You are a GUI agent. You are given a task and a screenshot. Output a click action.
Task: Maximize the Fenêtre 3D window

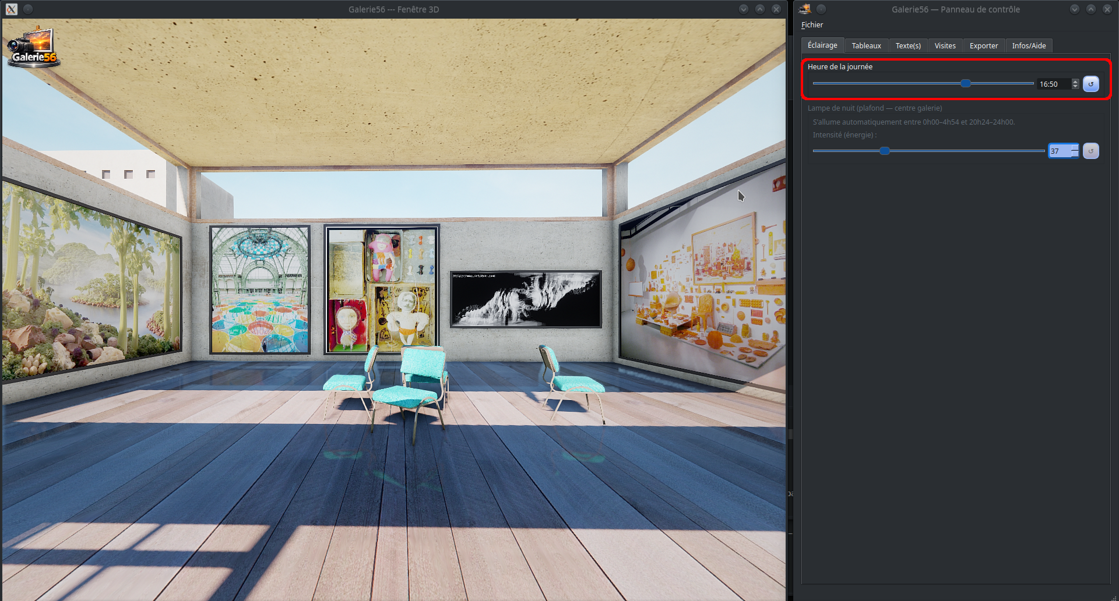click(x=760, y=9)
